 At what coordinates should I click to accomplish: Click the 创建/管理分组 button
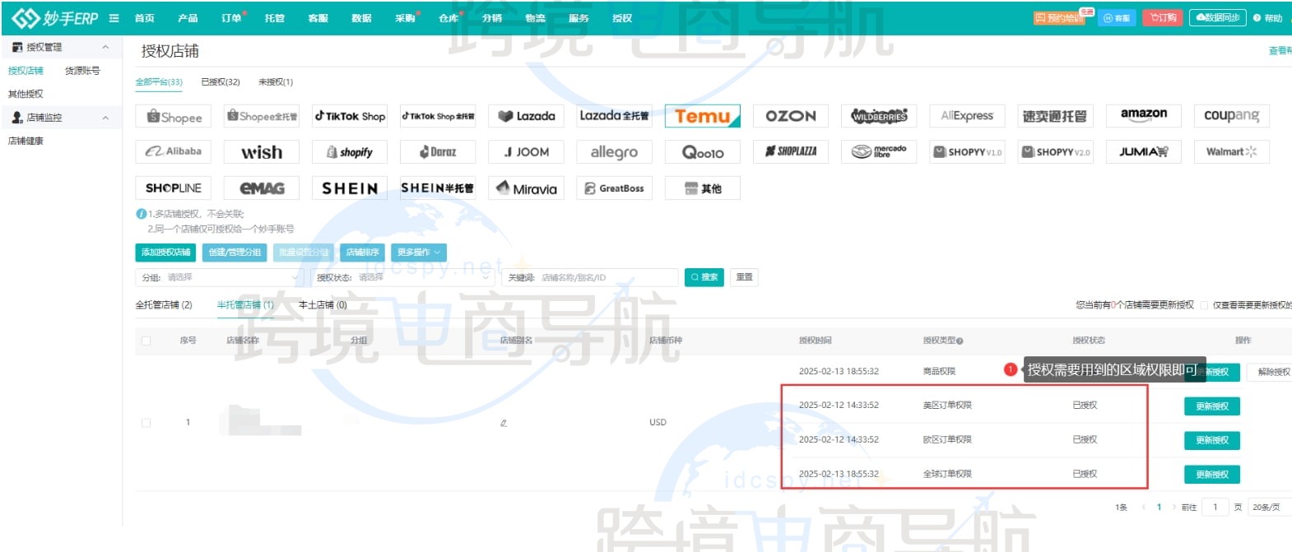[235, 253]
